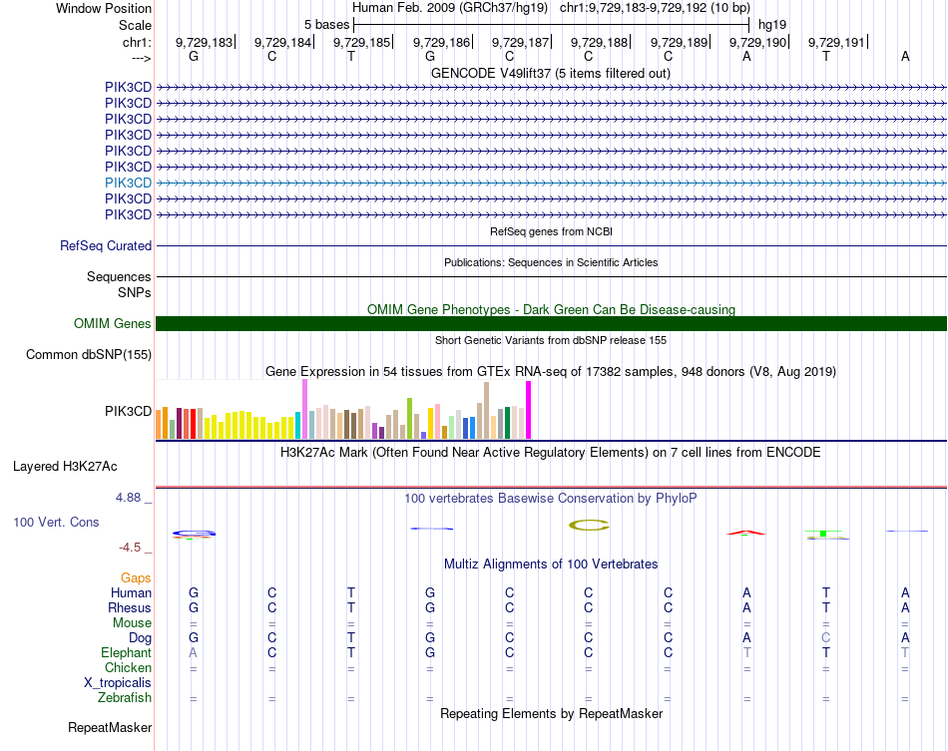Click the blue G conservation logo
The image size is (948, 751).
point(194,534)
